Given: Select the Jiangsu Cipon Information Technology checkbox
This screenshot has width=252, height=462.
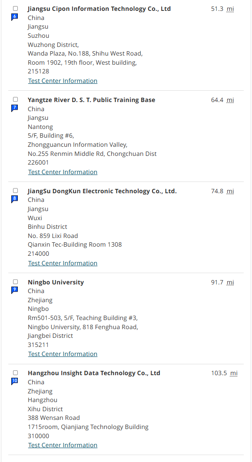Looking at the screenshot, I should point(15,9).
